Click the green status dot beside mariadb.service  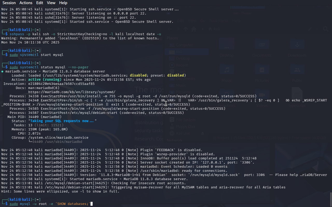tap(2, 71)
